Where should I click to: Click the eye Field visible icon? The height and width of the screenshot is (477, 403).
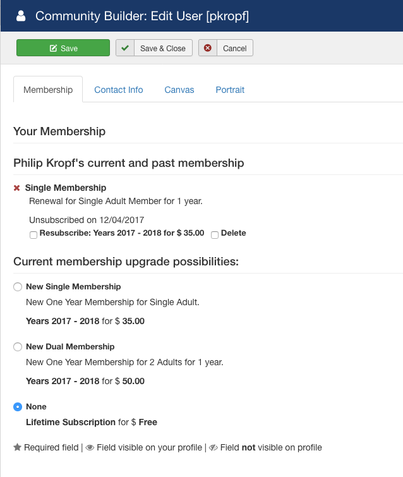point(90,447)
